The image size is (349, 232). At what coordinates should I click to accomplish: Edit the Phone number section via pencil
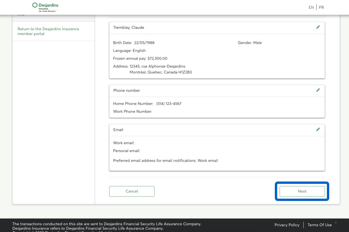click(318, 90)
